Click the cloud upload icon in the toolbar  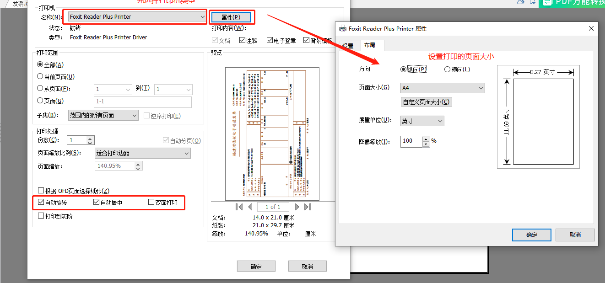point(521,3)
